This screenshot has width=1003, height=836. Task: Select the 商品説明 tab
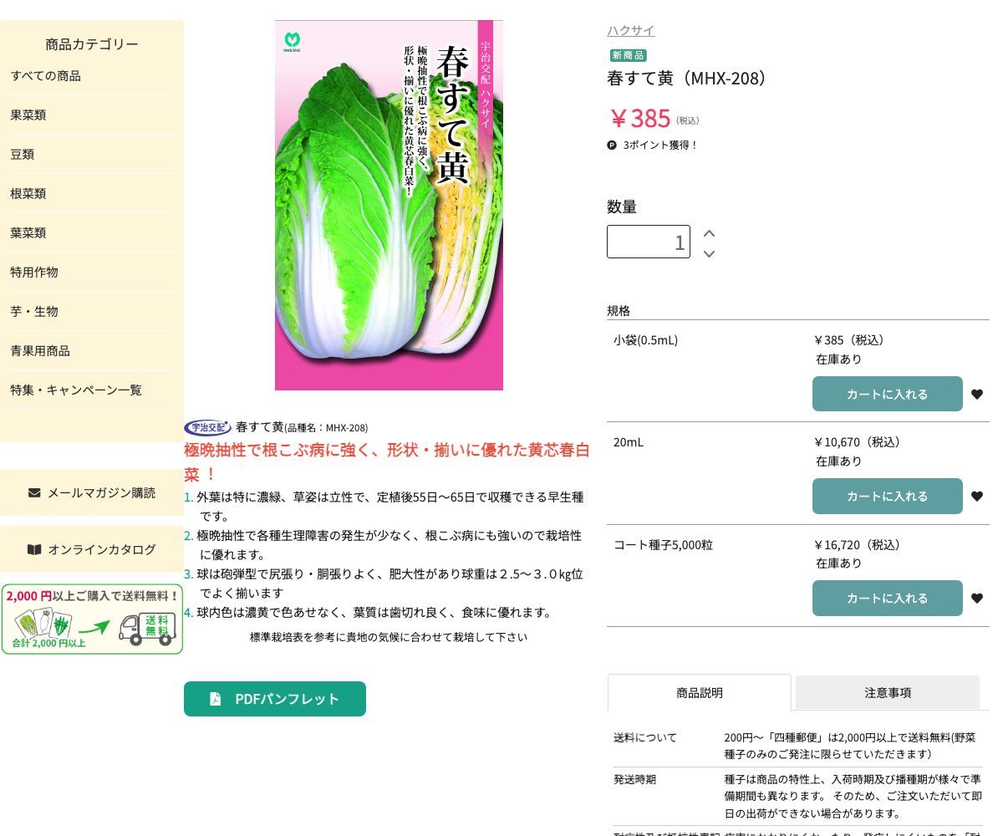coord(699,693)
